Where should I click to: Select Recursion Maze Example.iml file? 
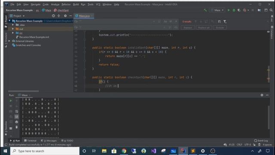point(33,37)
